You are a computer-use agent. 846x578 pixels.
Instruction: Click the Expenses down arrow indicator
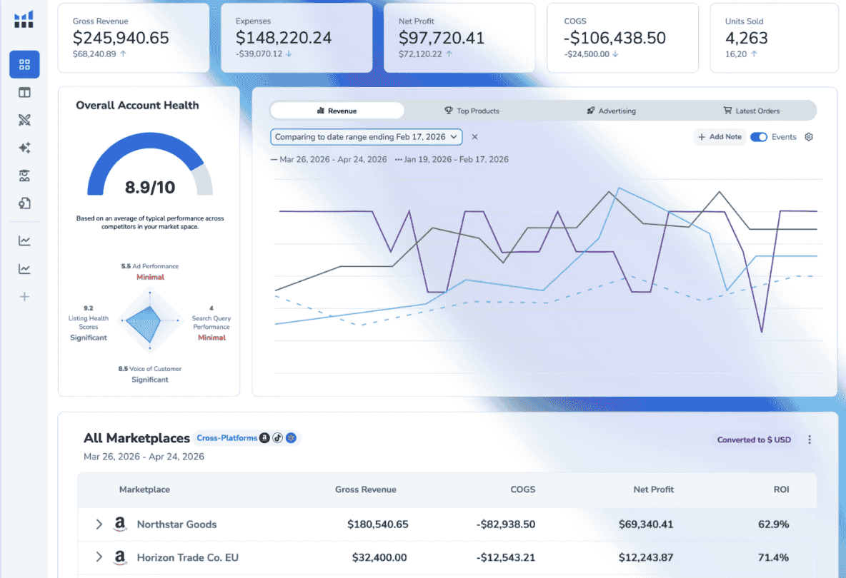[x=289, y=54]
